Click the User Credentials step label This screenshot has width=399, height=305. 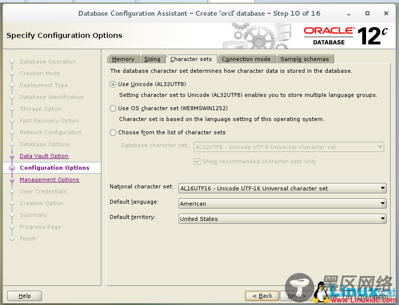[x=43, y=191]
